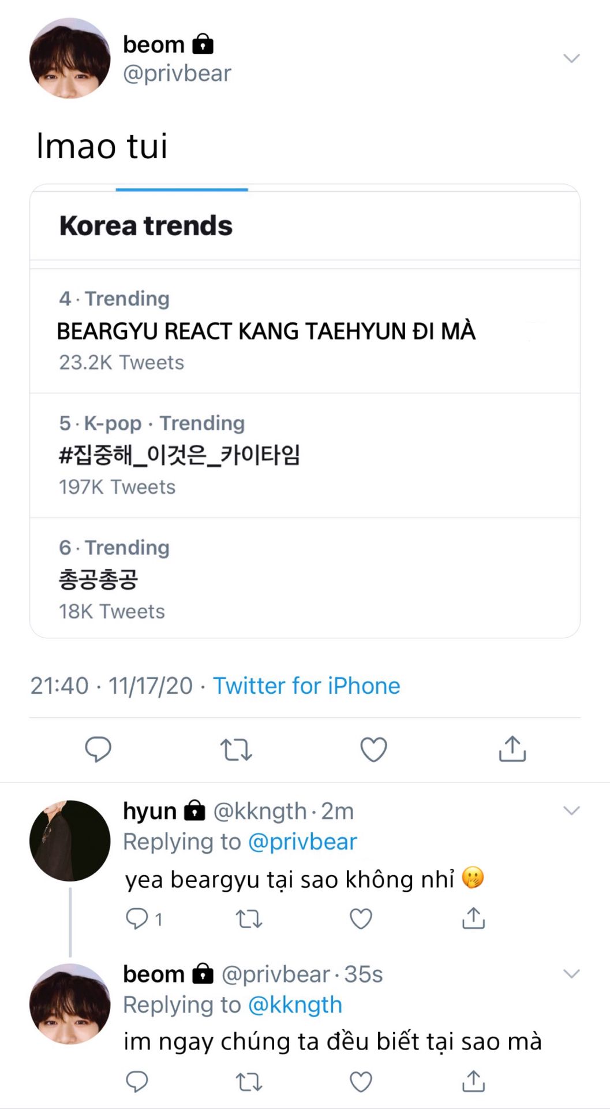Screen dimensions: 610x1109
Task: View beom's profile picture at top
Action: click(70, 58)
